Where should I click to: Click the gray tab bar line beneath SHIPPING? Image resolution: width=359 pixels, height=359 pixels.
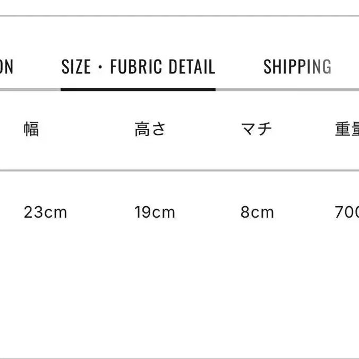pos(287,90)
